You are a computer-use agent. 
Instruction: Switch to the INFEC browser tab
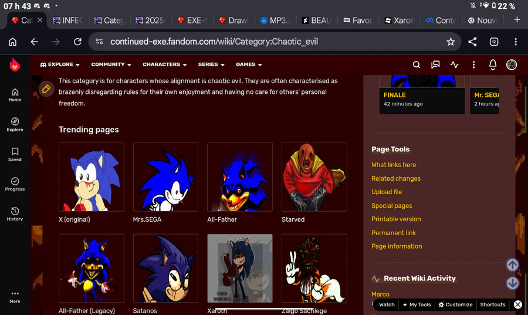67,21
